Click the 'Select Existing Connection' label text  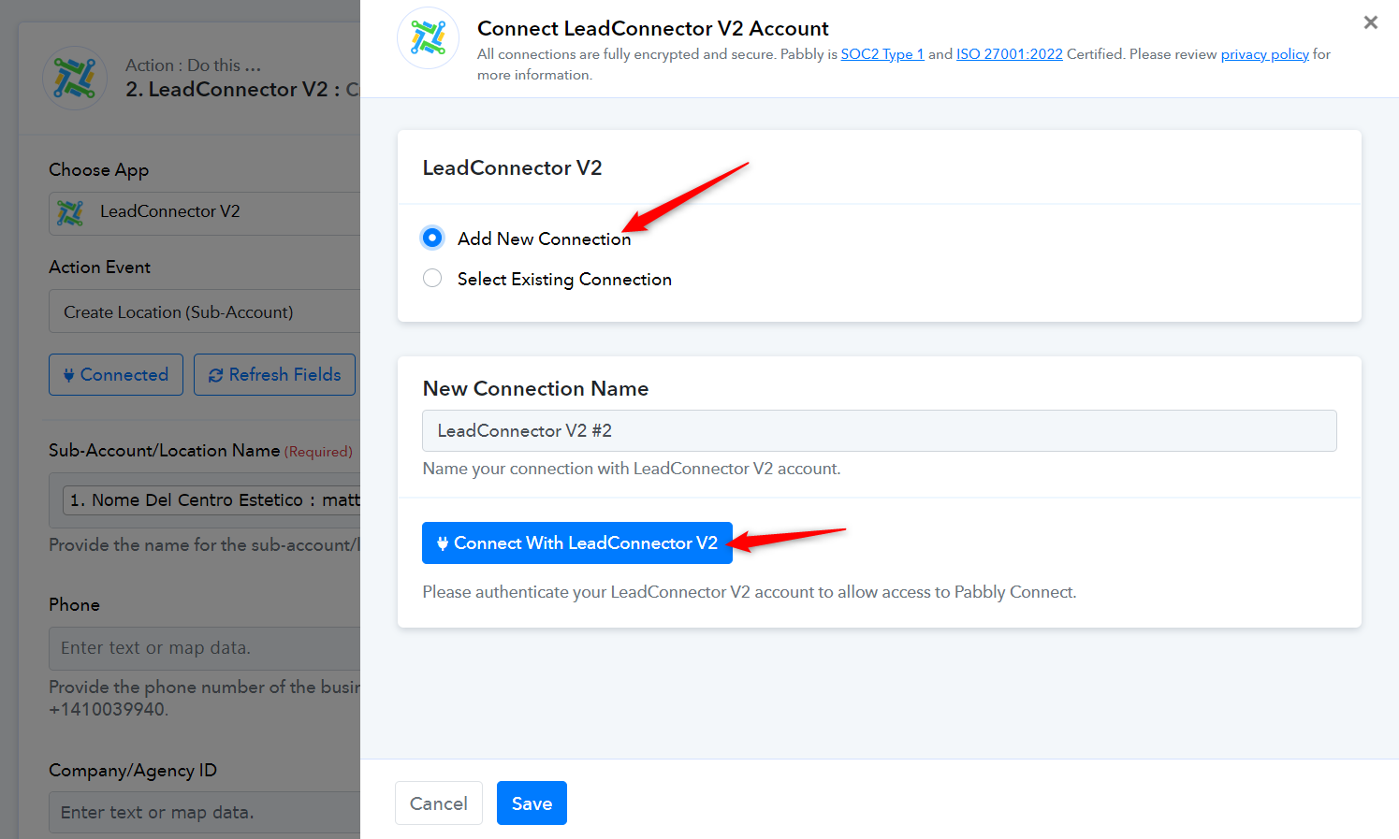pos(564,279)
